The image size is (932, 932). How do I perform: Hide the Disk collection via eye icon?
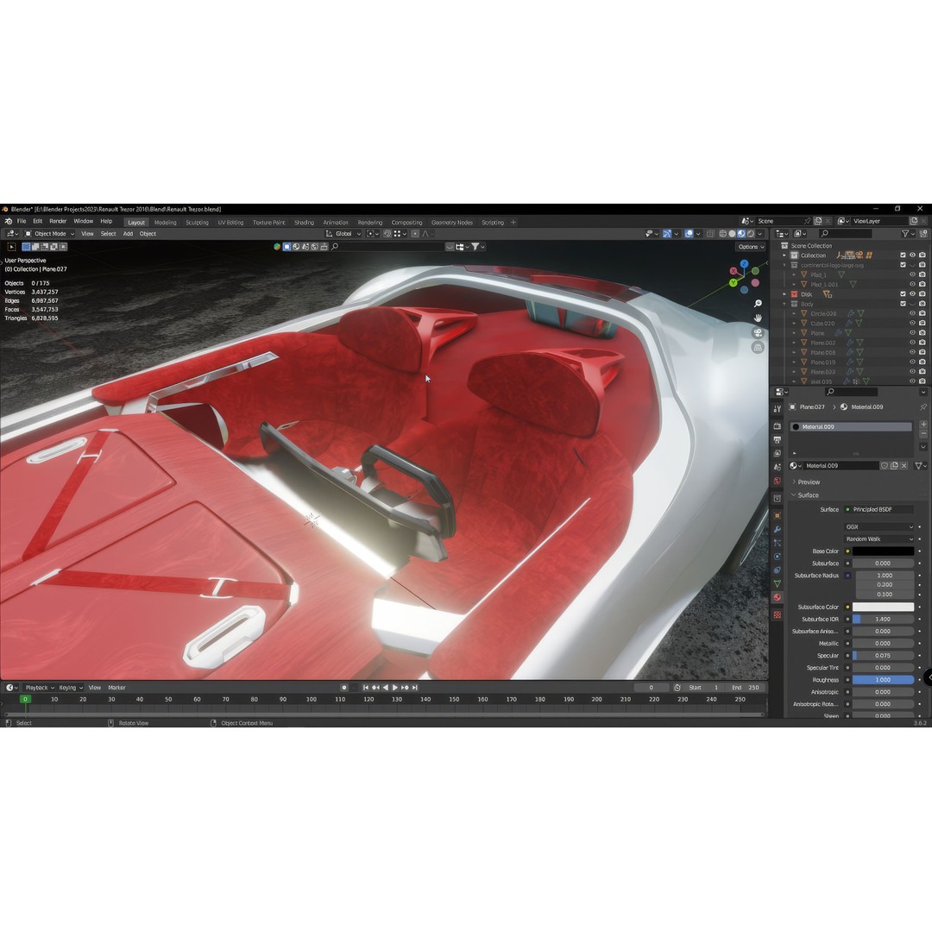[x=912, y=294]
